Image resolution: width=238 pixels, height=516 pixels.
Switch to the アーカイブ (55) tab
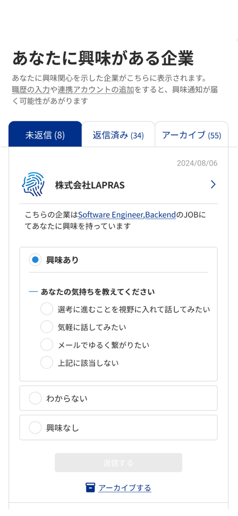[x=192, y=135]
